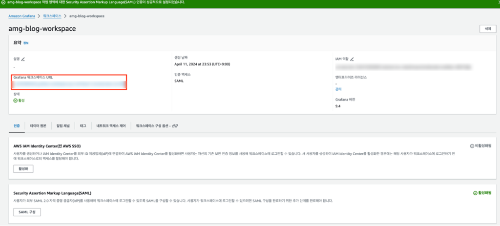Edit the 설명 description pencil icon
This screenshot has width=500, height=226.
(23, 59)
